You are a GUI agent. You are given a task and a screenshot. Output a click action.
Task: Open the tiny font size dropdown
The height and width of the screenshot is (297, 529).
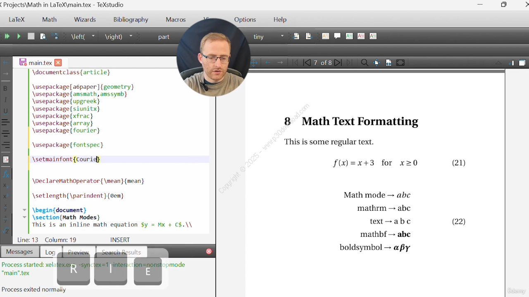(282, 36)
